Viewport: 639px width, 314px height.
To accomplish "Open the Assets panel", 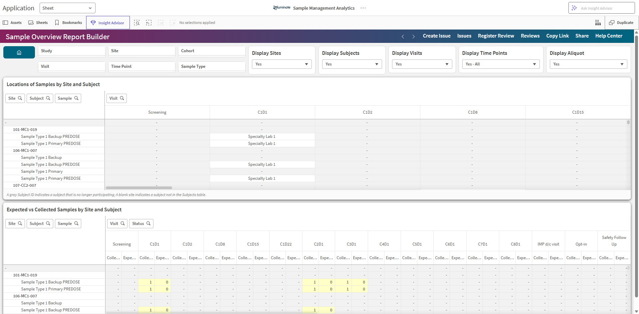I will [x=12, y=23].
